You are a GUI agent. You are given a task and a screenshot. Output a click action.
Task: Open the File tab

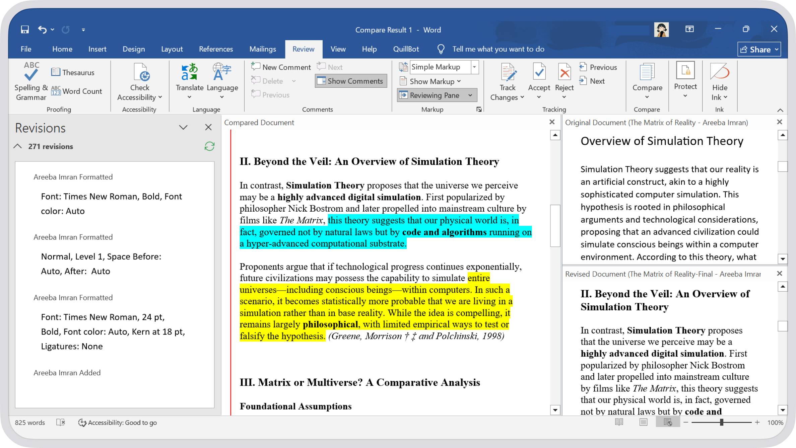[x=26, y=49]
